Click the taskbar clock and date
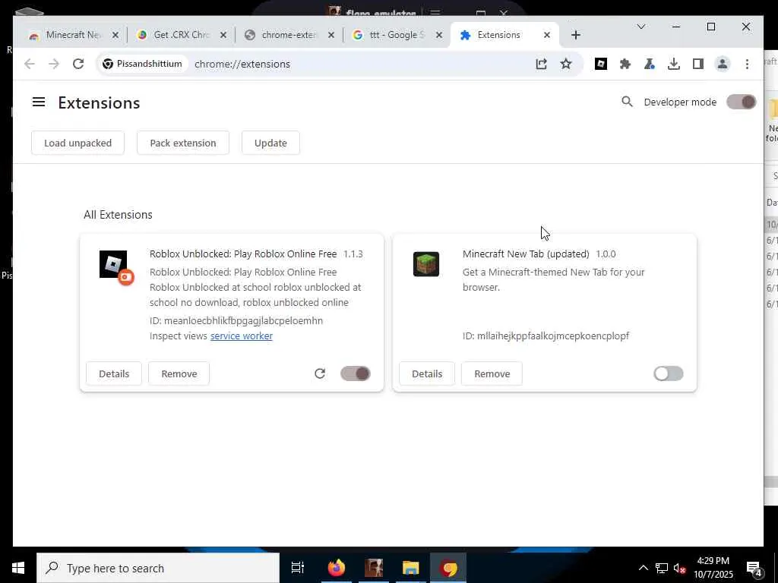Image resolution: width=778 pixels, height=583 pixels. (713, 568)
